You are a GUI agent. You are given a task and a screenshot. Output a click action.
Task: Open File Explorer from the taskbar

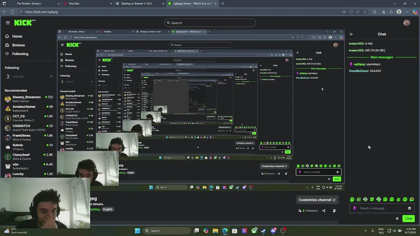click(215, 231)
